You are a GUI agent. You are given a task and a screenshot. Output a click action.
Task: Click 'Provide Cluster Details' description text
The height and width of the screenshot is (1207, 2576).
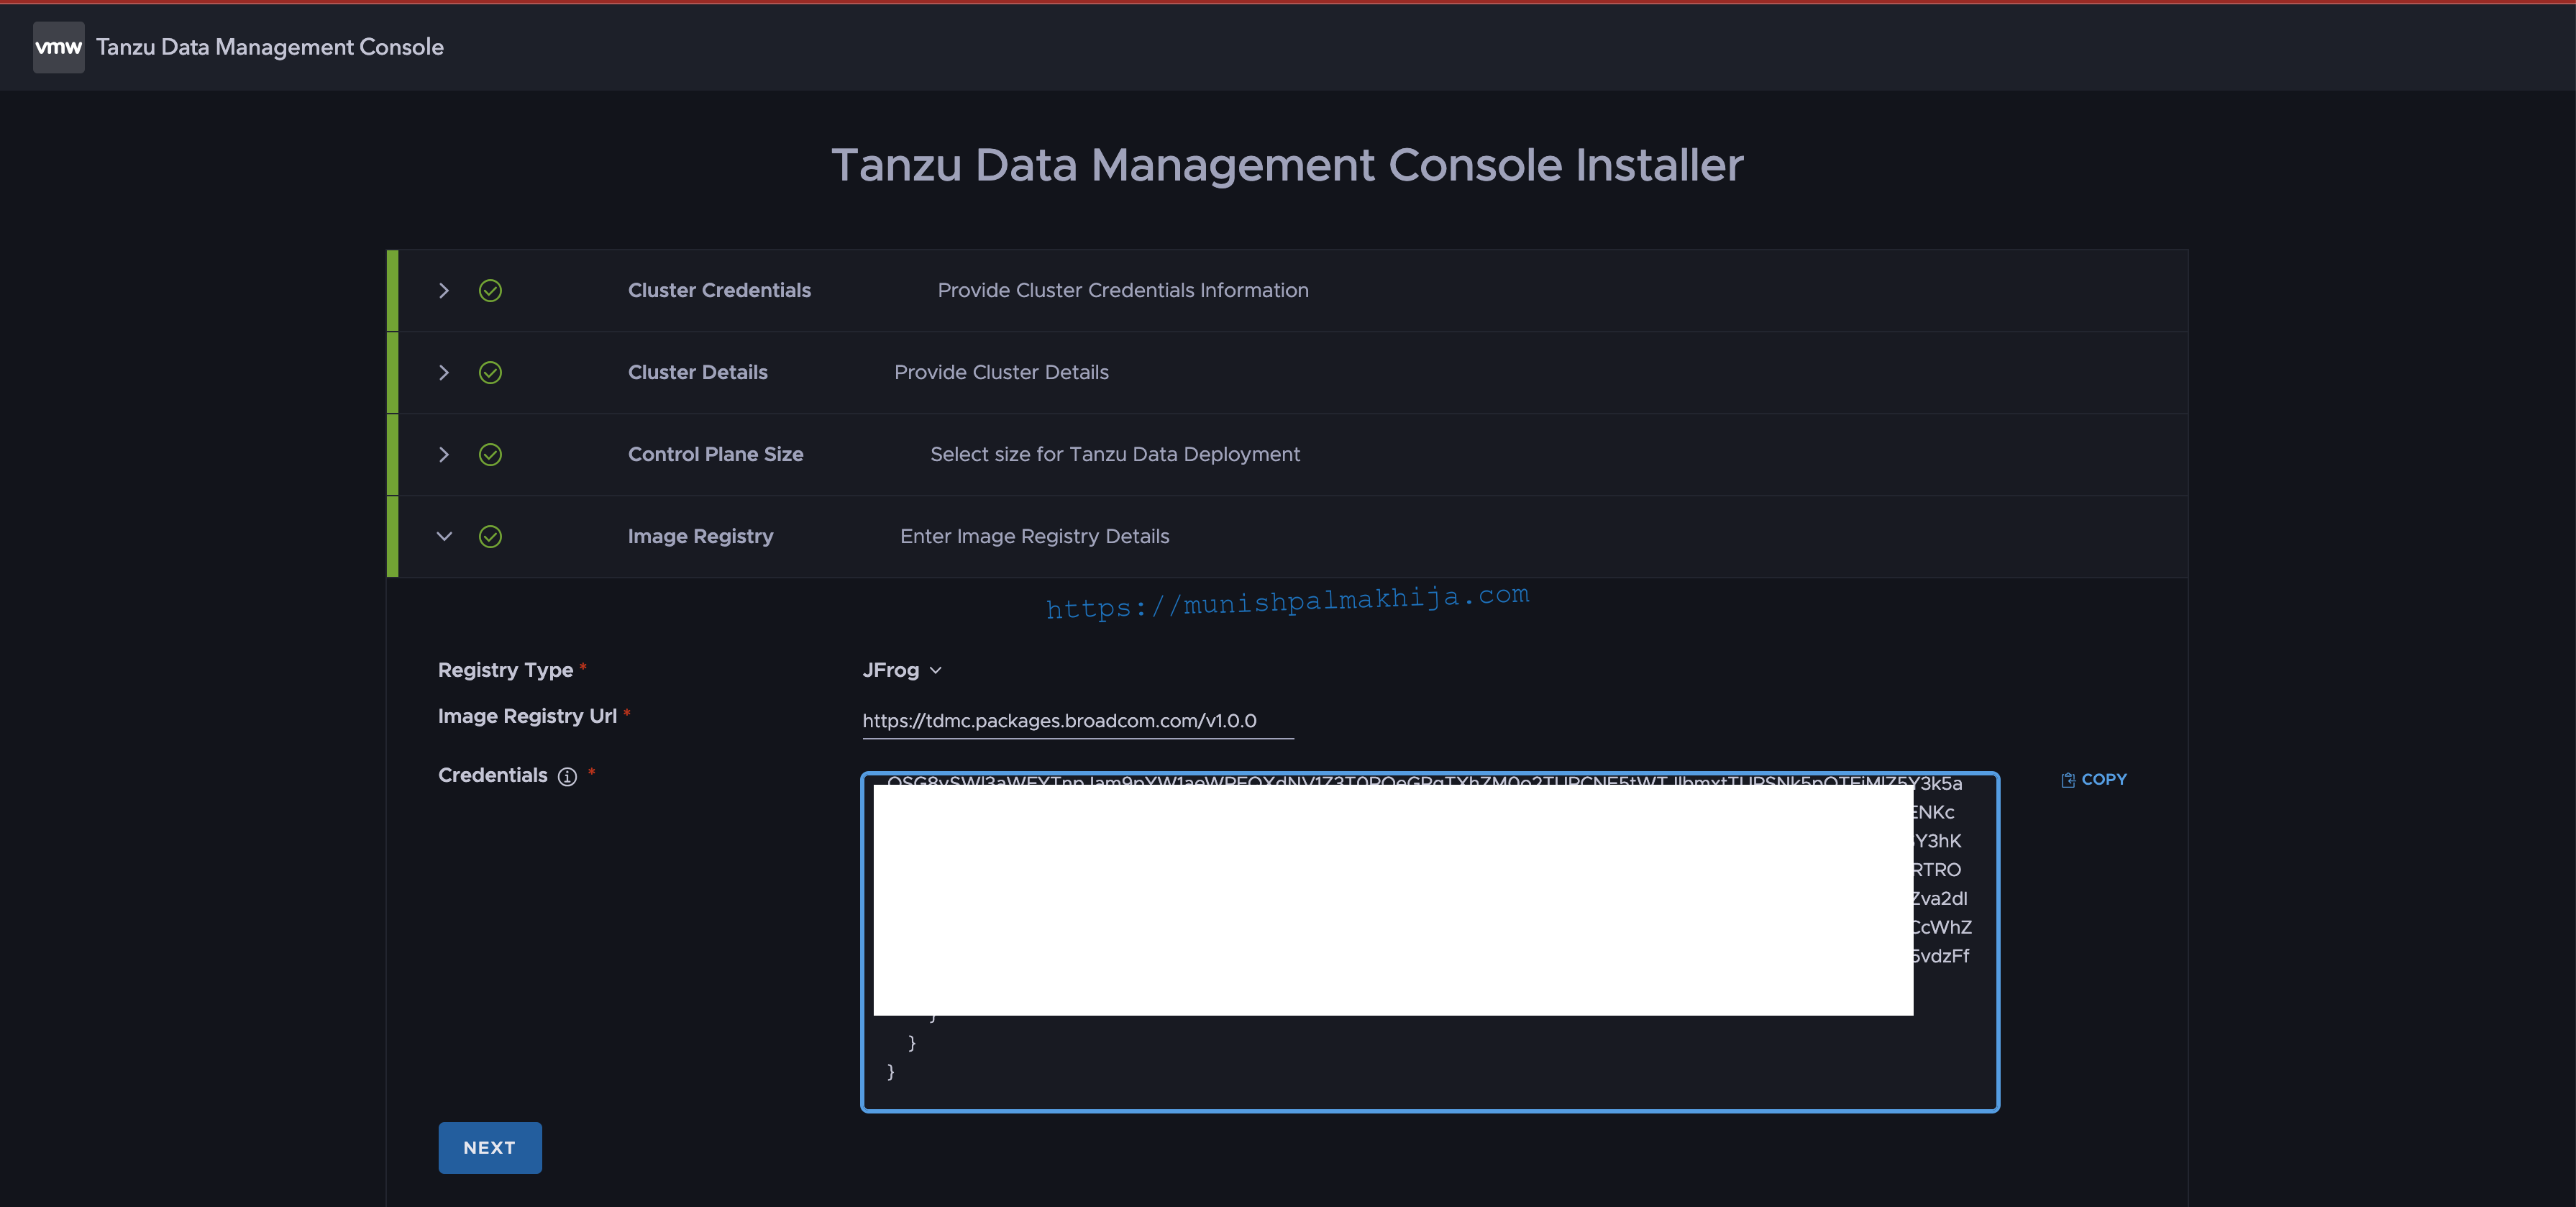pyautogui.click(x=1001, y=373)
